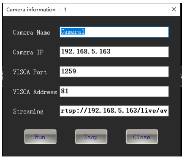Click the Close button
This screenshot has height=159, width=187.
click(x=142, y=137)
